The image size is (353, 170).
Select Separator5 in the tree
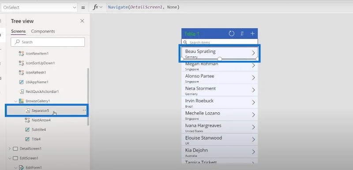[x=40, y=111]
